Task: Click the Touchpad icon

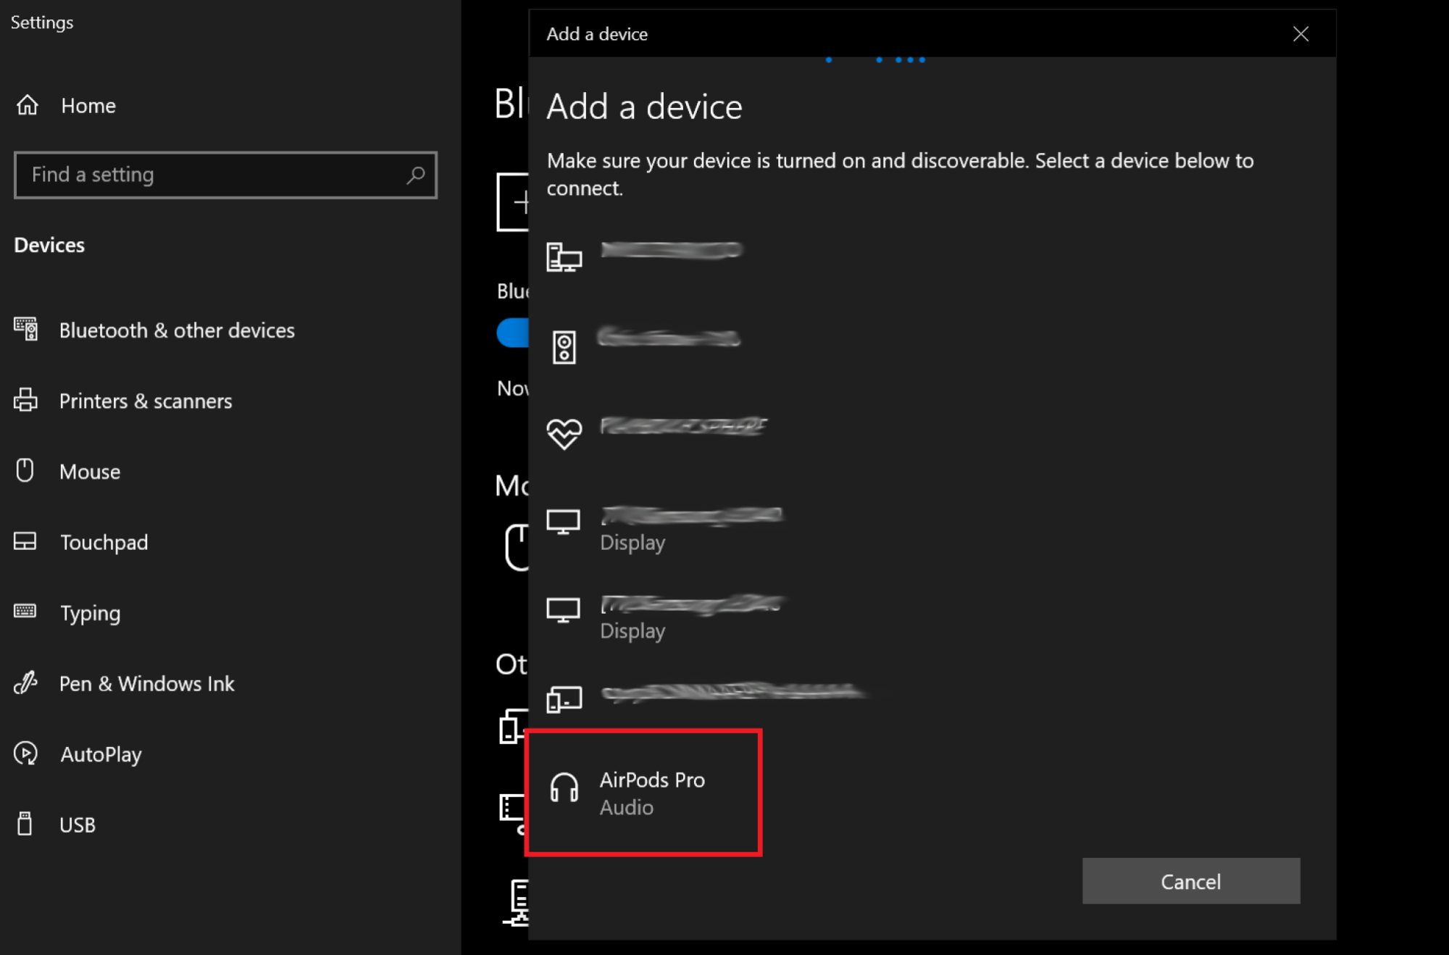Action: 25,541
